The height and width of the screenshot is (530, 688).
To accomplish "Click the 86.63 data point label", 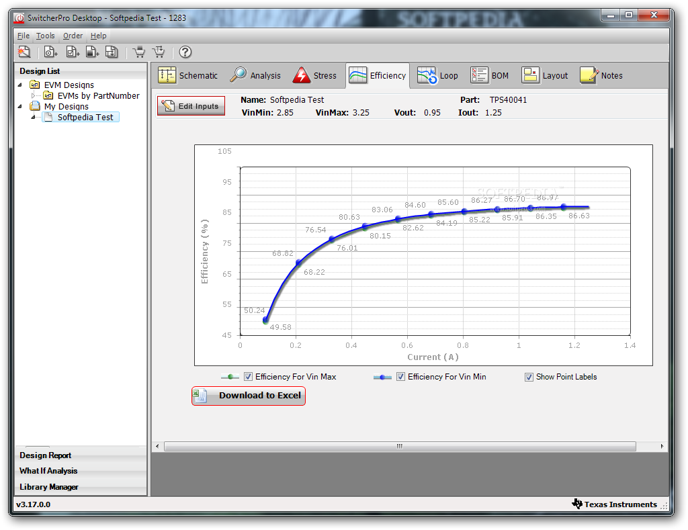I will 578,216.
